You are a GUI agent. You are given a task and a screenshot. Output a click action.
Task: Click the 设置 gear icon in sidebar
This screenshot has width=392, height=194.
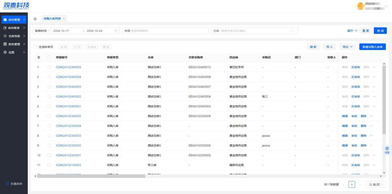pos(5,53)
